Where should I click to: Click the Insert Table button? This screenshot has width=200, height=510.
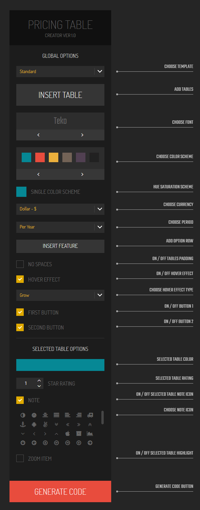60,95
